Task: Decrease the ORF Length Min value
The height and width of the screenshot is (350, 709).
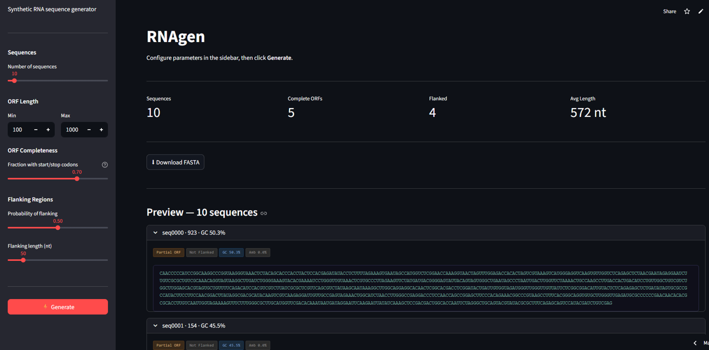Action: 36,130
